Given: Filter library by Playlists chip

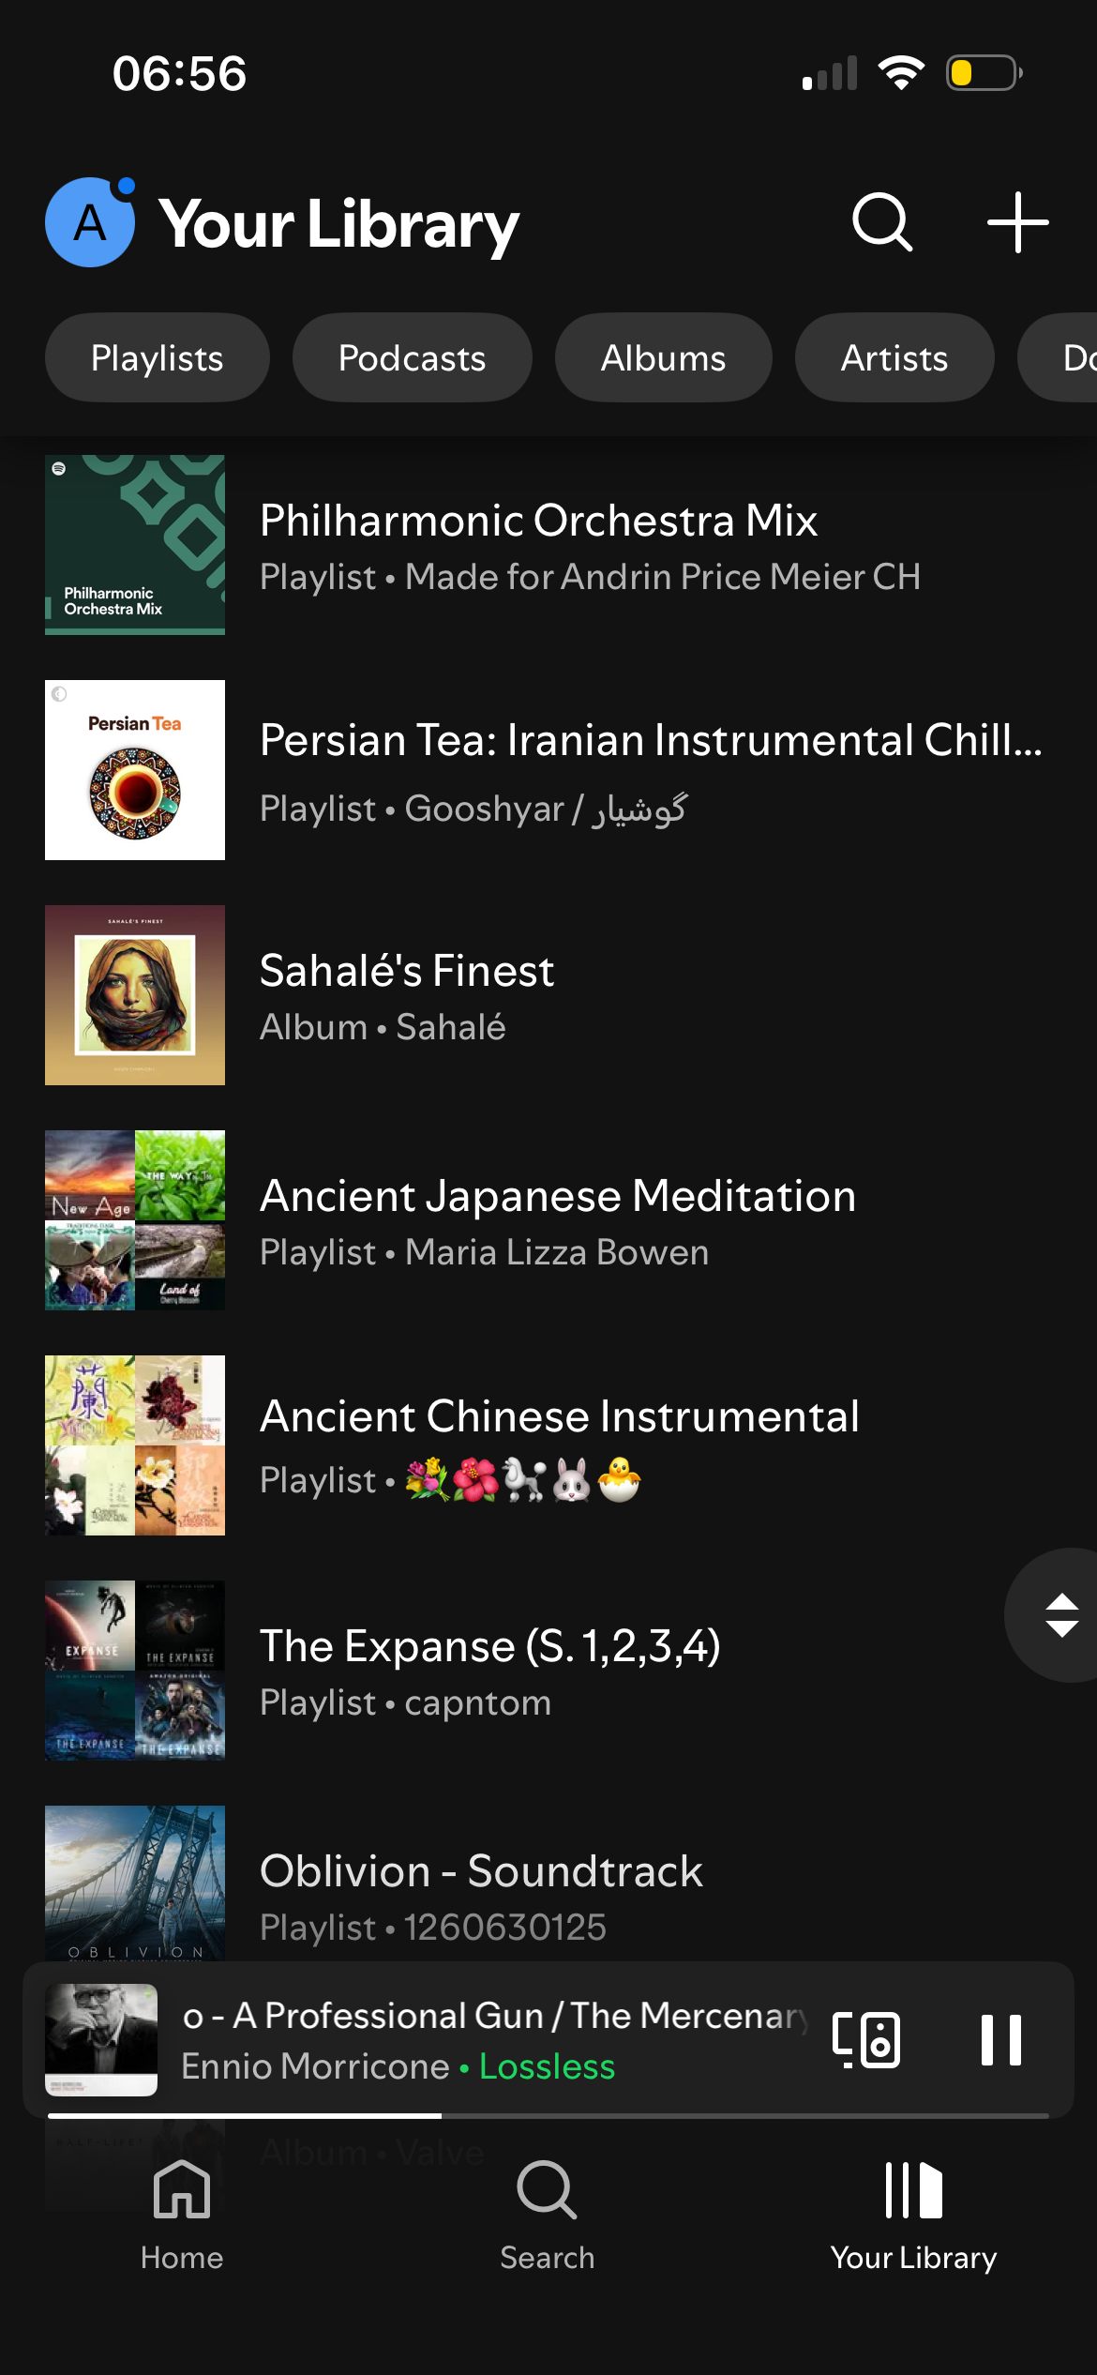Looking at the screenshot, I should [158, 357].
